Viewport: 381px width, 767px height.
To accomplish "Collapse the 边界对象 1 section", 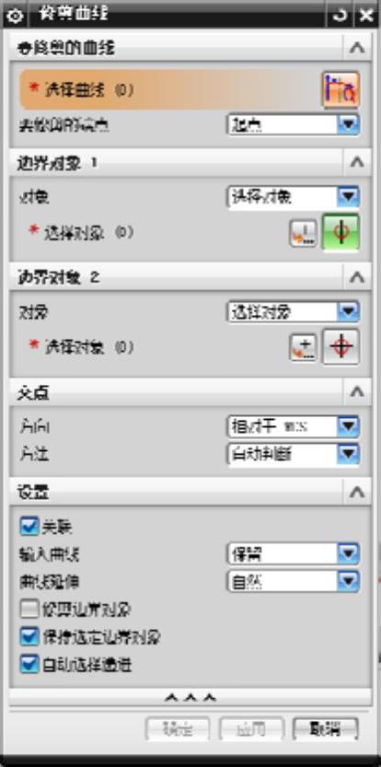I will [x=358, y=162].
